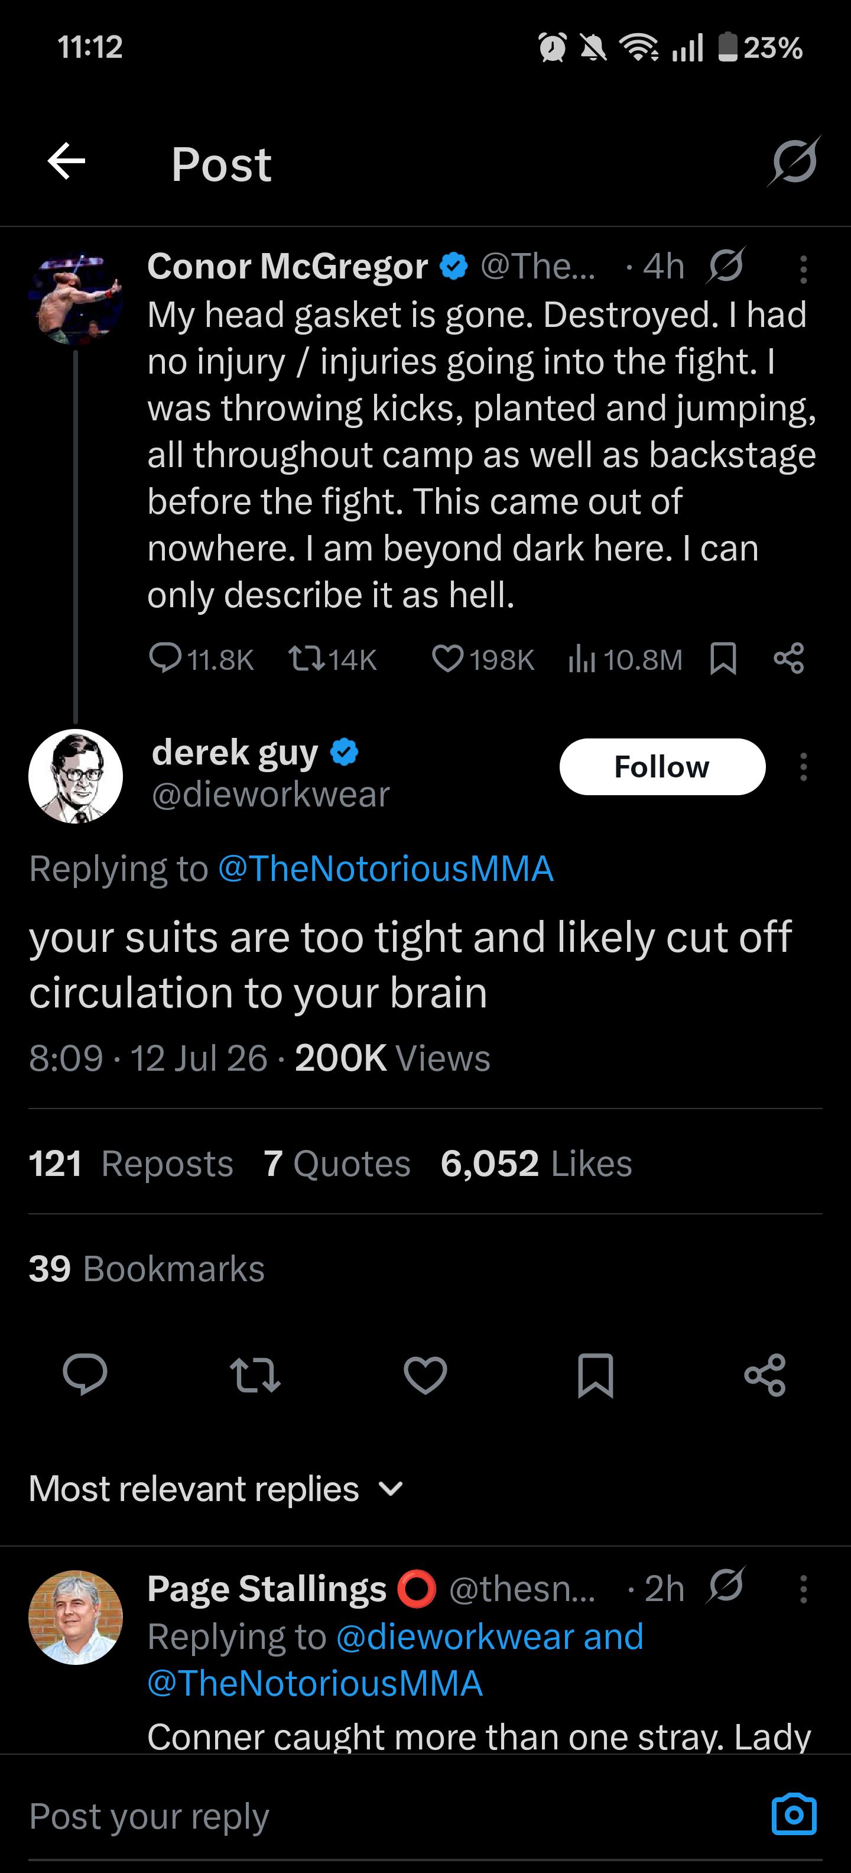Tap the back arrow to leave post
851x1873 pixels.
[66, 161]
